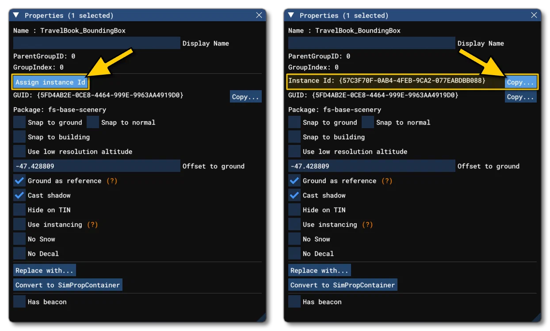Focus Display Name field in left panel
Image resolution: width=550 pixels, height=331 pixels.
[x=97, y=43]
